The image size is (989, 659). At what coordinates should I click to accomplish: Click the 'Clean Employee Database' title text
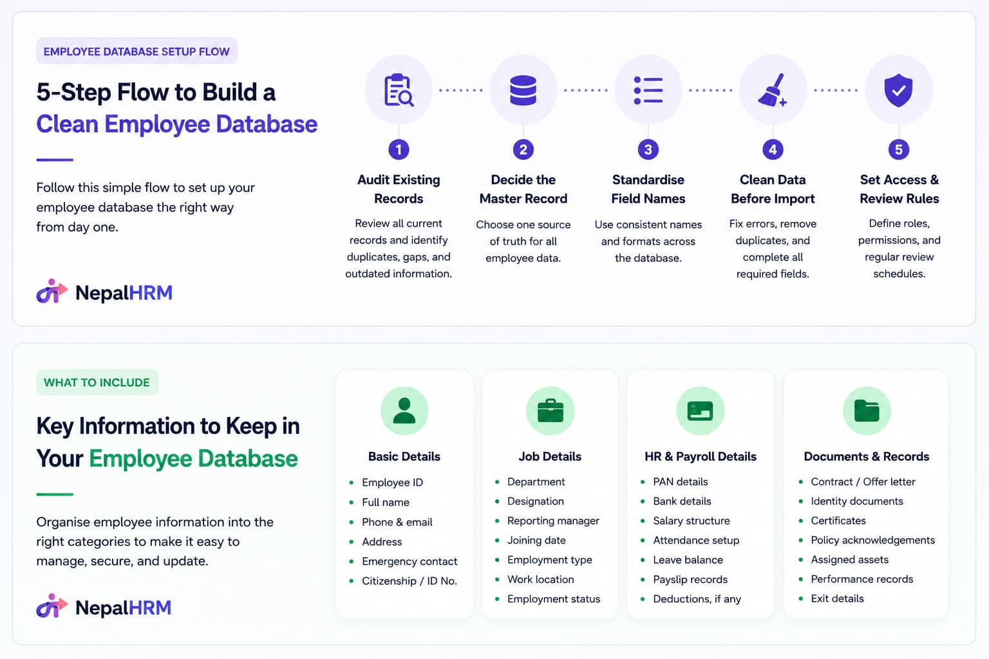(176, 124)
